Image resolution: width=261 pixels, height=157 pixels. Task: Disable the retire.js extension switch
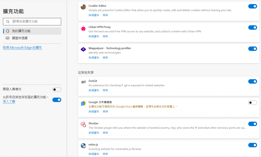pos(253,145)
